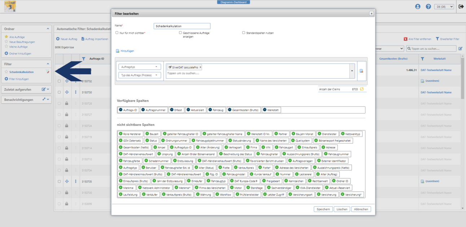The width and height of the screenshot is (466, 227).
Task: Open Typ des Auftrags (Prozess) dropdown
Action: (140, 75)
